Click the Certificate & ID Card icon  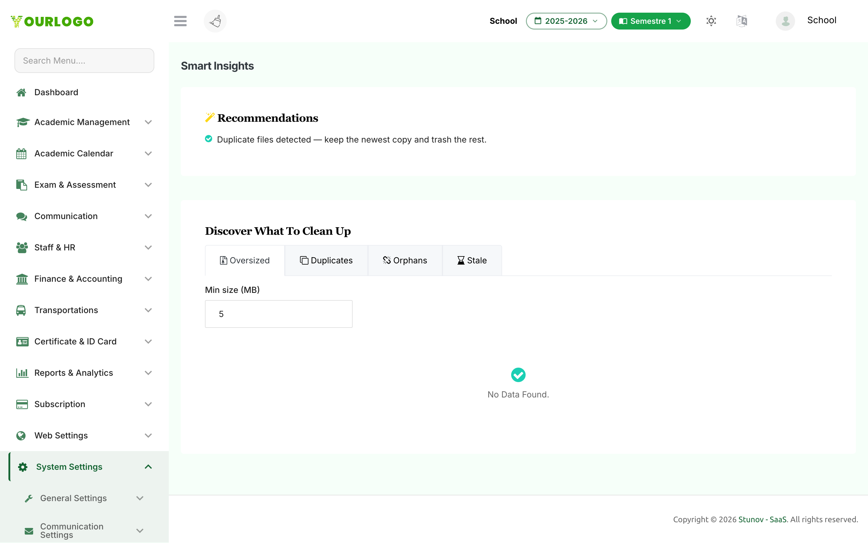pos(22,341)
